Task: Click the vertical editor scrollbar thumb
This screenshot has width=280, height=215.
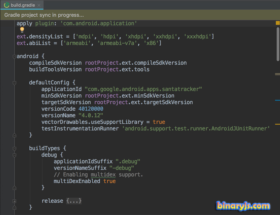Action: tap(278, 44)
